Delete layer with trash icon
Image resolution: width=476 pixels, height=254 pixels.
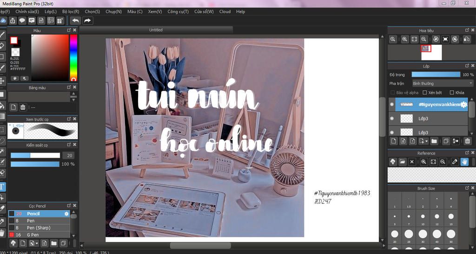click(x=468, y=141)
